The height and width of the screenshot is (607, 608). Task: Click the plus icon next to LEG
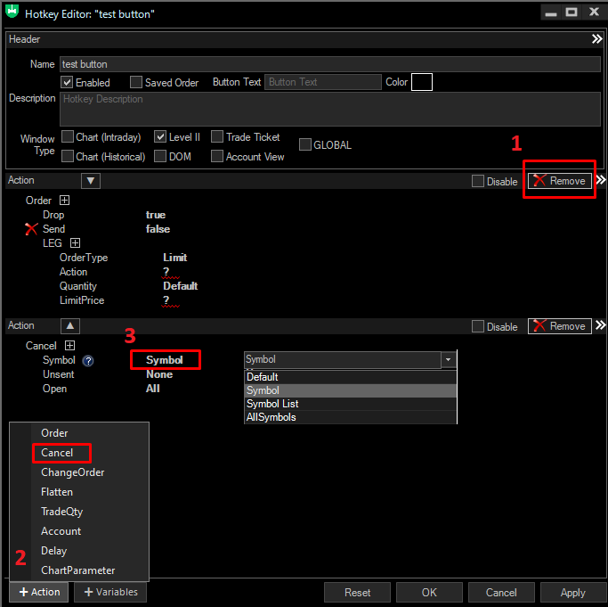point(76,243)
